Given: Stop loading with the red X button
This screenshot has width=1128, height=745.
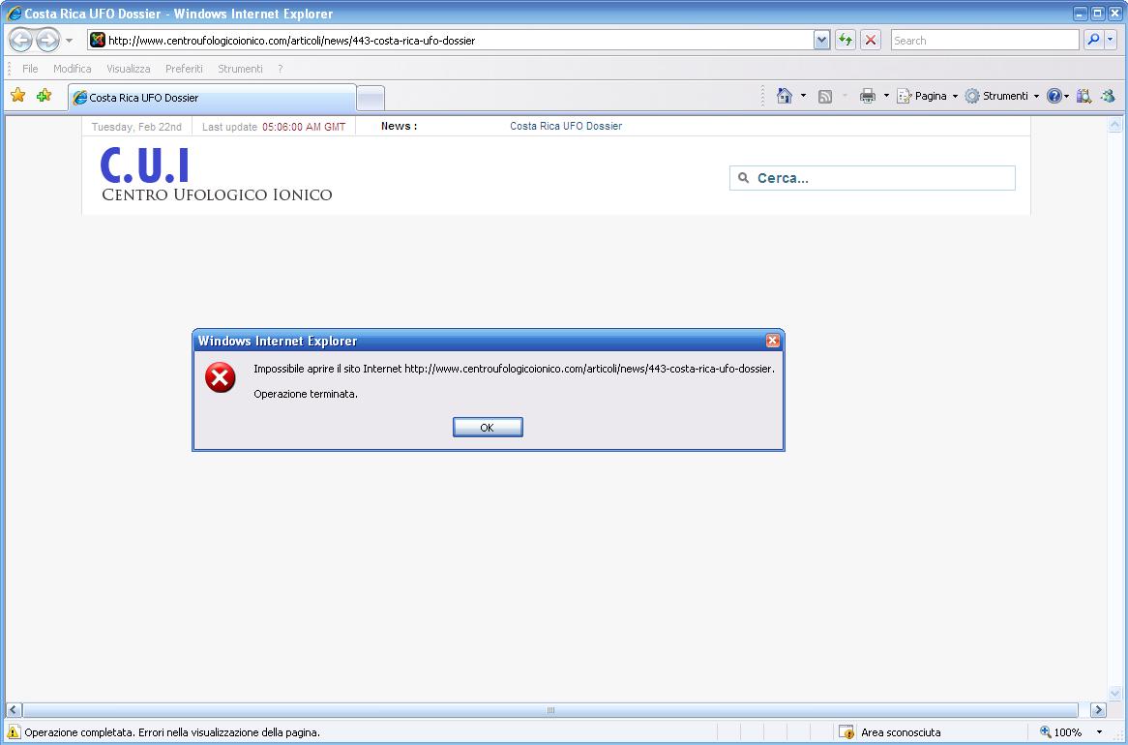Looking at the screenshot, I should pos(871,41).
